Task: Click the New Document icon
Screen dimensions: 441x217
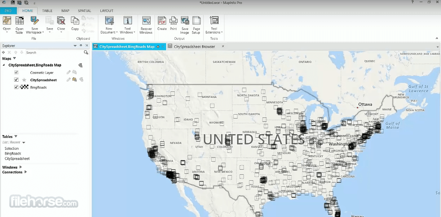Action: coord(109,21)
